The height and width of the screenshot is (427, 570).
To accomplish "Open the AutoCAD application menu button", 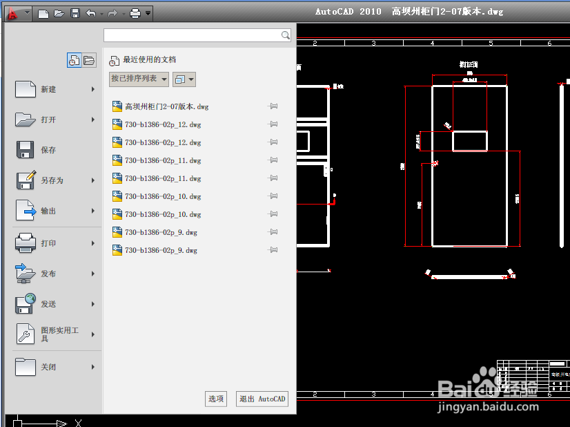I will [x=17, y=14].
